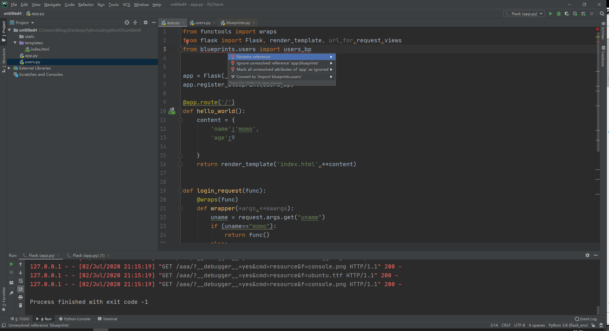Switch to the blueprints.py editor tab

[238, 23]
